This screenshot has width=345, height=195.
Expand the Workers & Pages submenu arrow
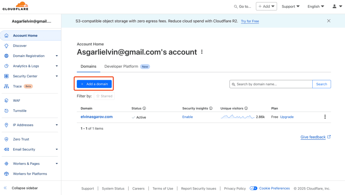pyautogui.click(x=57, y=164)
